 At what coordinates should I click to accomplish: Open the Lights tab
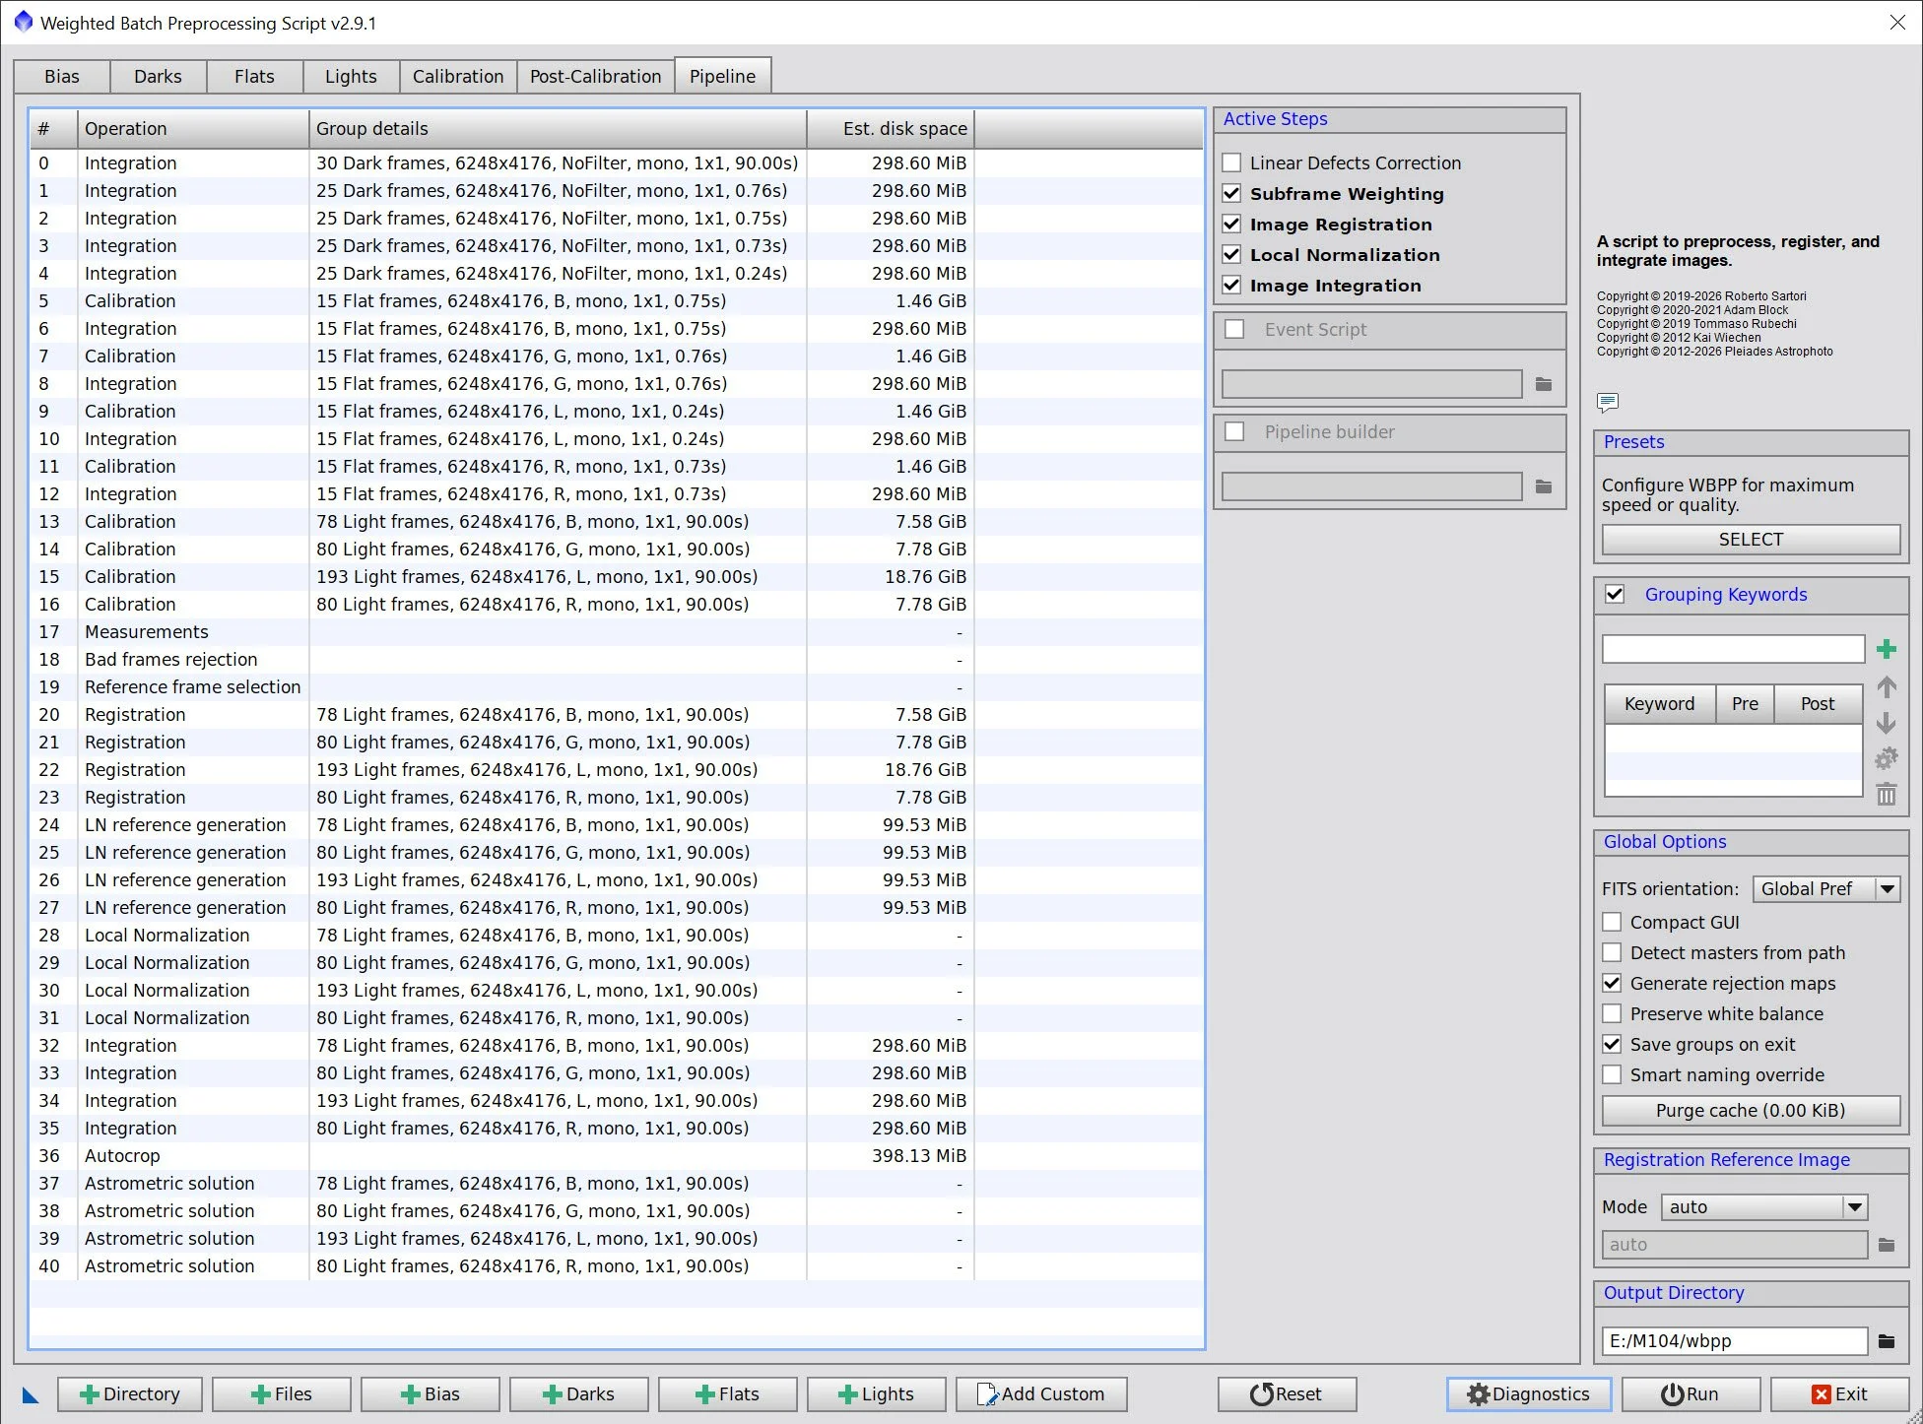(350, 76)
